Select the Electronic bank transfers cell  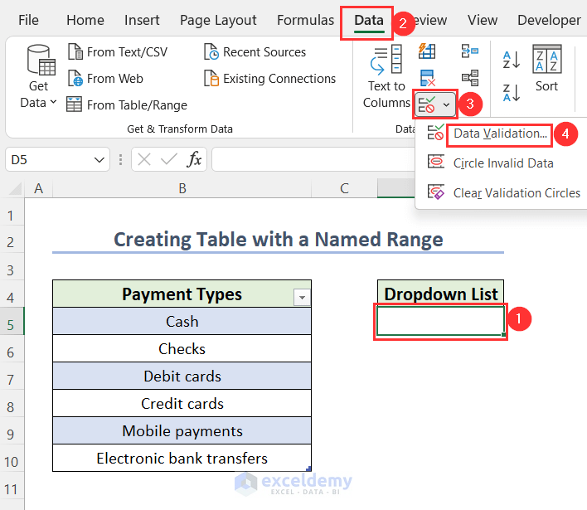(182, 458)
